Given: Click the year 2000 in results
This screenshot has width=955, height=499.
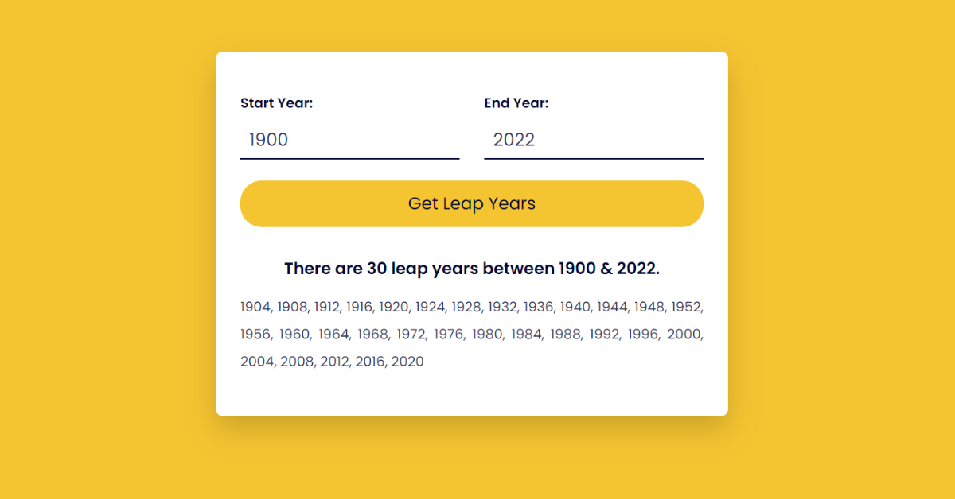Looking at the screenshot, I should 684,335.
